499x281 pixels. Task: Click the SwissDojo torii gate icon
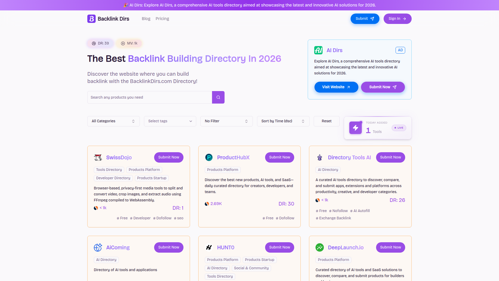click(x=98, y=157)
